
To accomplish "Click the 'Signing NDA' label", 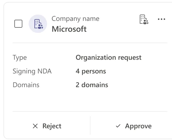I will coord(32,71).
